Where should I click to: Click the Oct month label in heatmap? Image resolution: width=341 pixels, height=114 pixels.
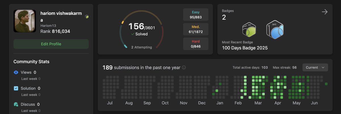pos(165,103)
